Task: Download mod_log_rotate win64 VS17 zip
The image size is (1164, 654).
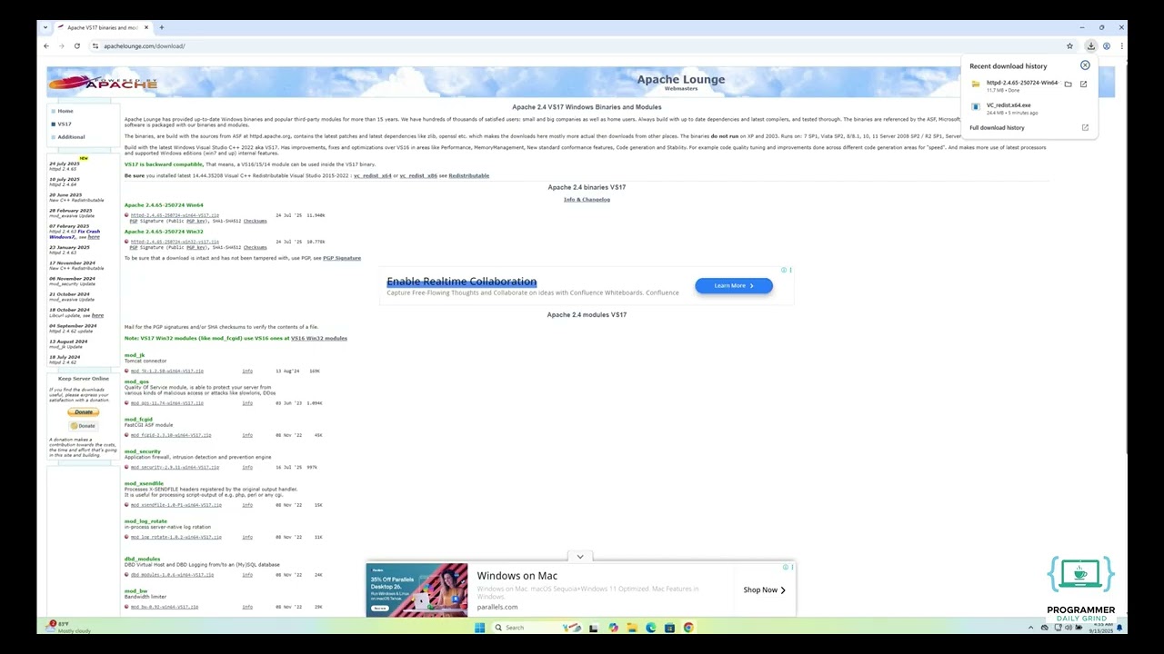Action: 176,538
